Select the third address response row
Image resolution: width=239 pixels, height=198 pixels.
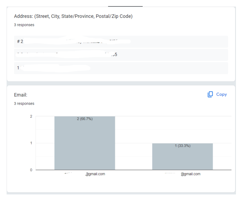coord(121,68)
